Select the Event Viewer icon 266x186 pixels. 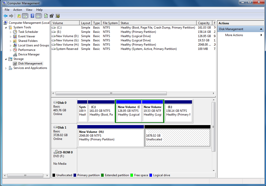(x=15, y=36)
